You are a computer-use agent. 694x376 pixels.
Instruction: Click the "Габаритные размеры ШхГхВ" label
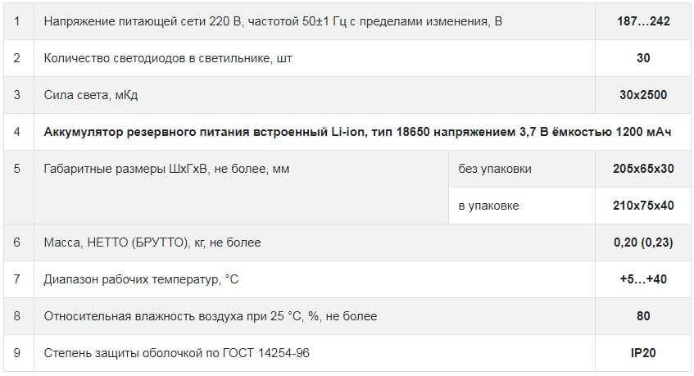[x=166, y=169]
